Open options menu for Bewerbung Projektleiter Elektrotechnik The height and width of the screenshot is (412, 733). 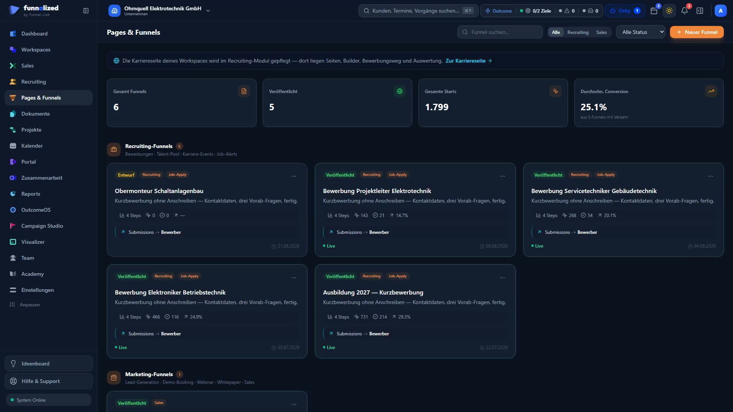coord(502,176)
